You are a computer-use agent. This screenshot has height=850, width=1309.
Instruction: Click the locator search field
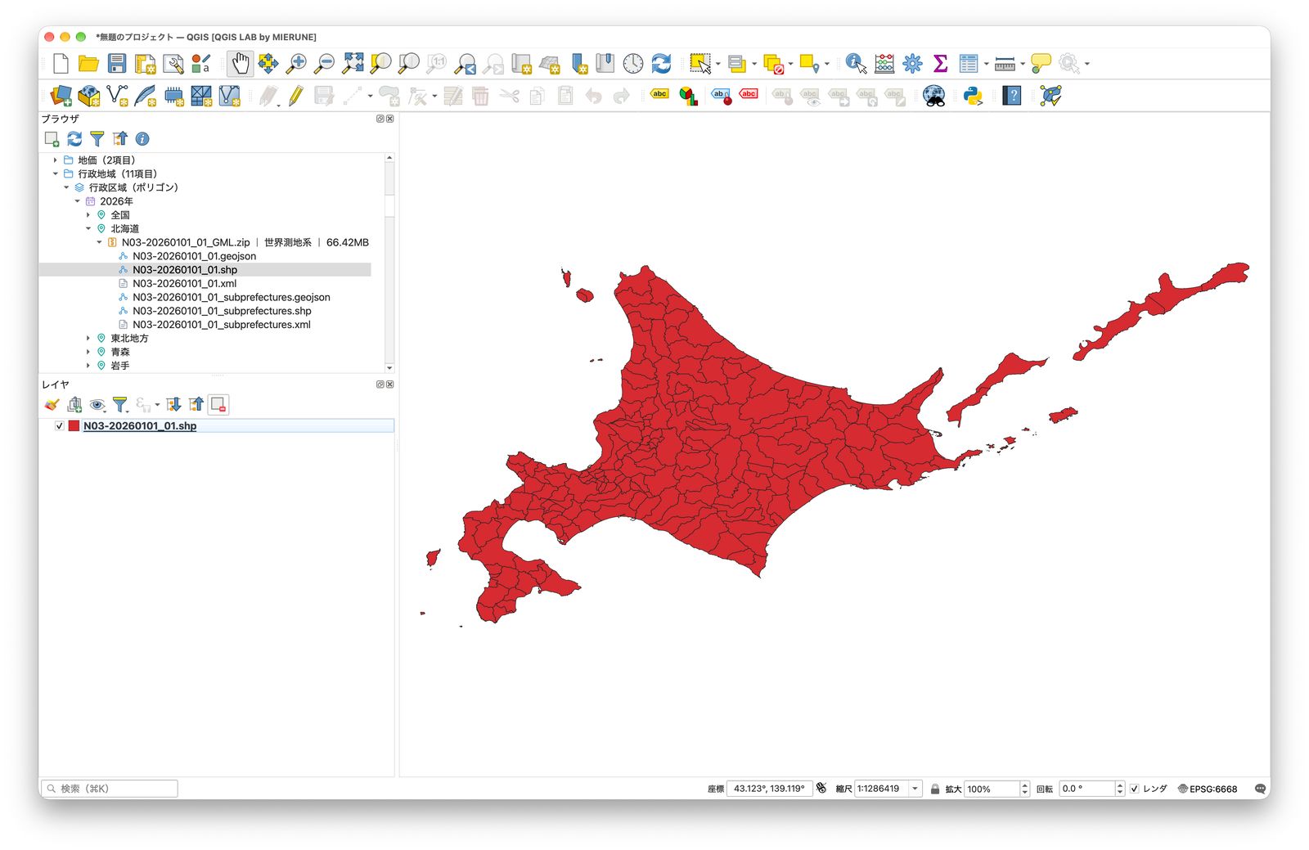[110, 789]
